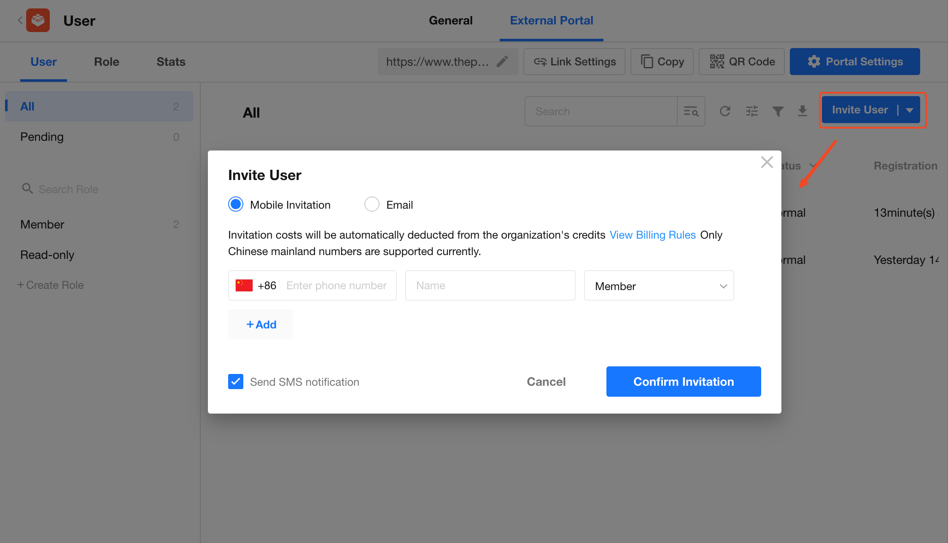Click the pencil edit icon beside URL
Viewport: 948px width, 543px height.
pos(502,62)
